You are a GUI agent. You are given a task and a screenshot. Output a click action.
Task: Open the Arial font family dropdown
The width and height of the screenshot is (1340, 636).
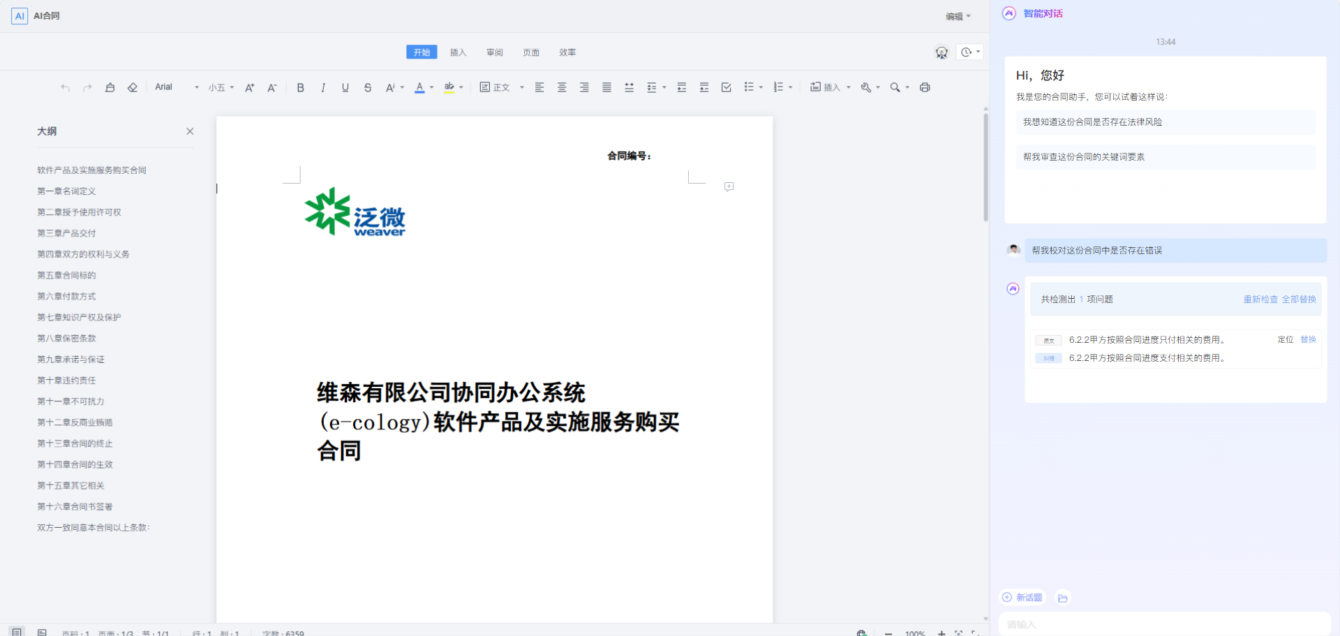click(x=177, y=87)
